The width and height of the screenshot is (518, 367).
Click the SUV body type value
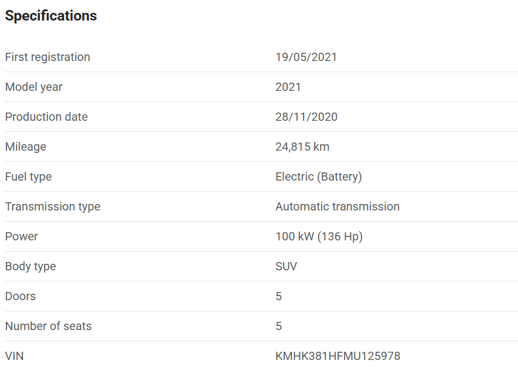286,266
